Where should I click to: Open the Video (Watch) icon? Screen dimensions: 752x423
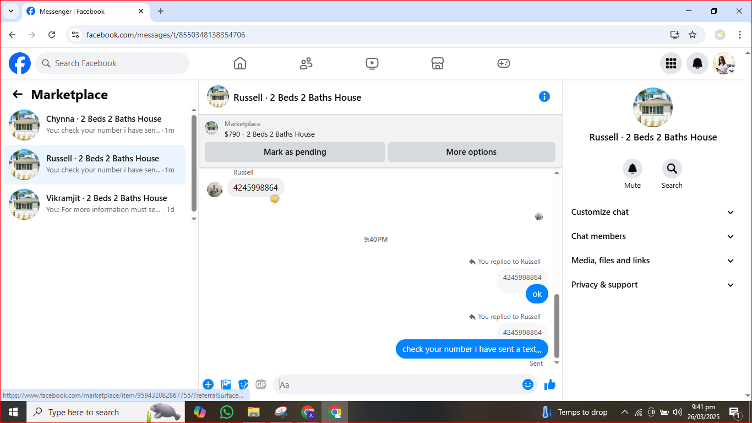(372, 63)
